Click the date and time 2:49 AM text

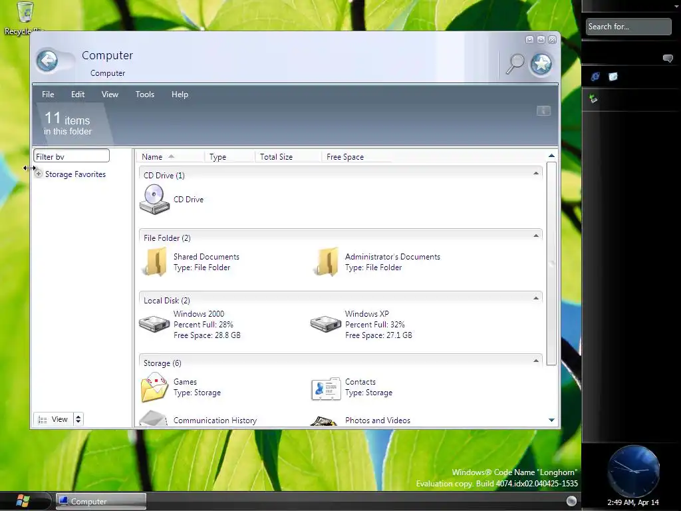633,502
